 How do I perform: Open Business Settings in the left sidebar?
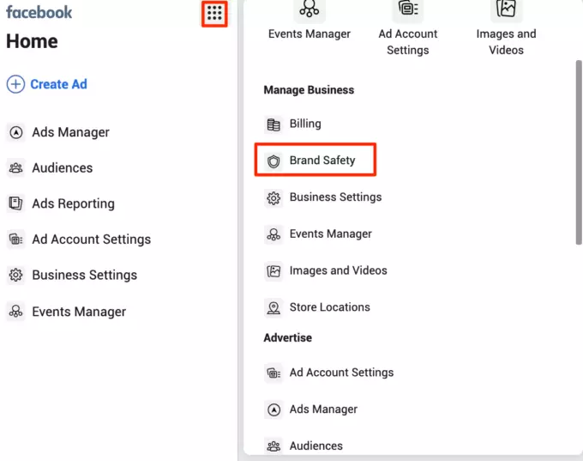(84, 276)
